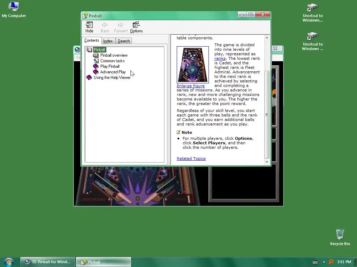Click the Forward arrow in help toolbar
This screenshot has height=267, width=357.
coord(120,27)
